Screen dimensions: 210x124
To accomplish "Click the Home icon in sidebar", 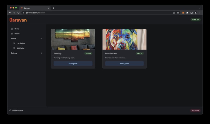I will [12, 29].
